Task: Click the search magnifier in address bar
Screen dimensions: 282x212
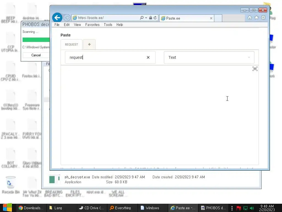Action: (142, 18)
